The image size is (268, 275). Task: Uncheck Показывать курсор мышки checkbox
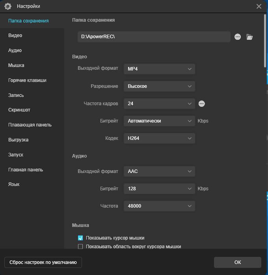pos(80,238)
